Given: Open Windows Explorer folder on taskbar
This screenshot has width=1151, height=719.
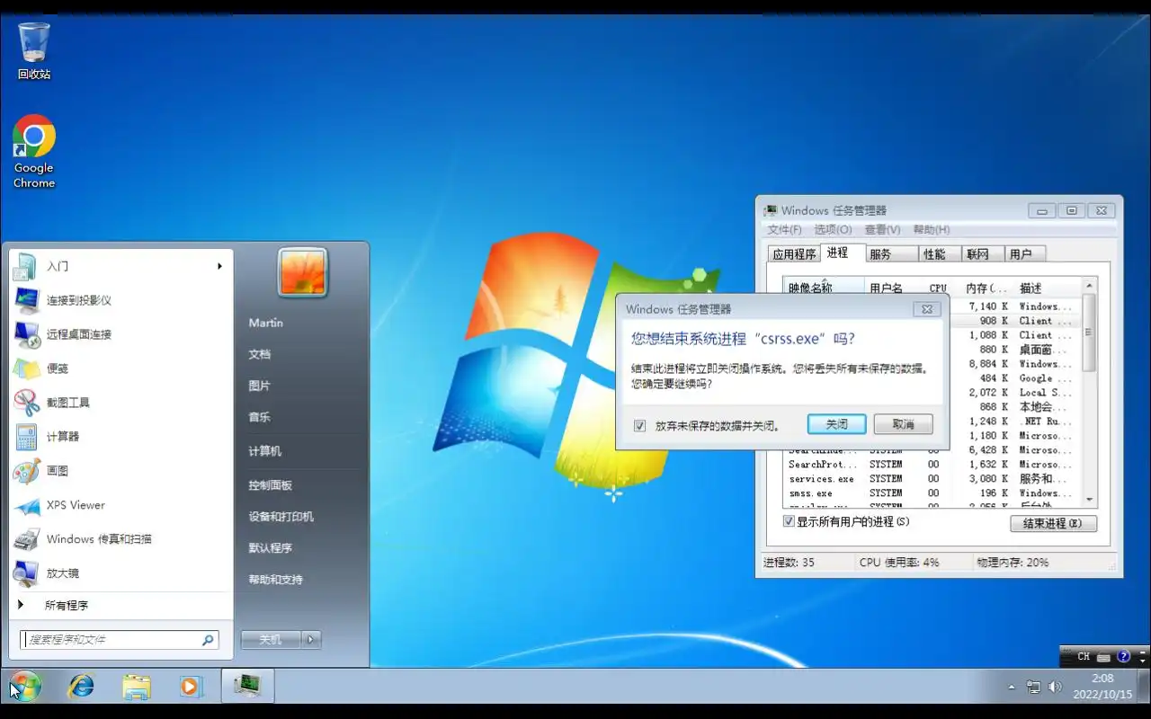Looking at the screenshot, I should pos(137,687).
